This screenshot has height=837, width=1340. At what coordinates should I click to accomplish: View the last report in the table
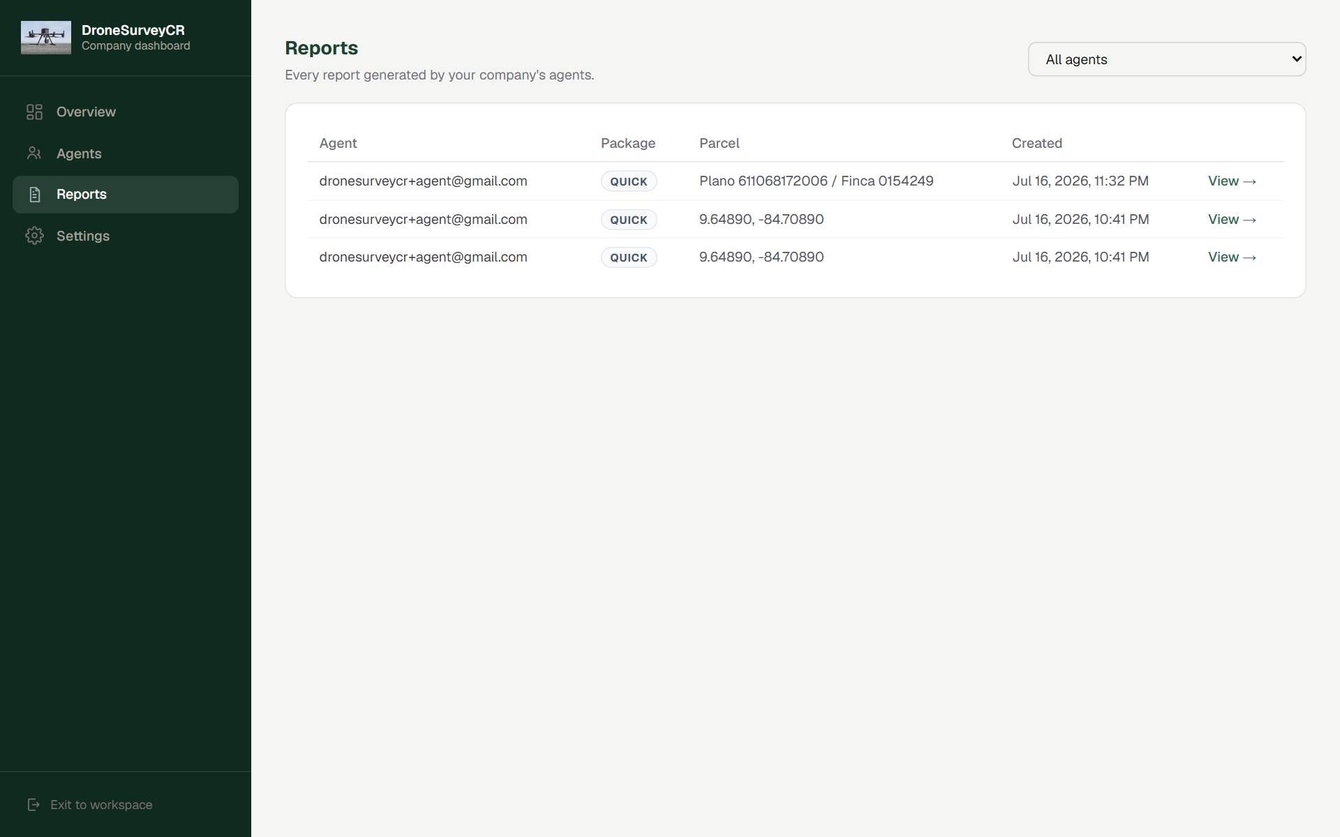(x=1232, y=257)
